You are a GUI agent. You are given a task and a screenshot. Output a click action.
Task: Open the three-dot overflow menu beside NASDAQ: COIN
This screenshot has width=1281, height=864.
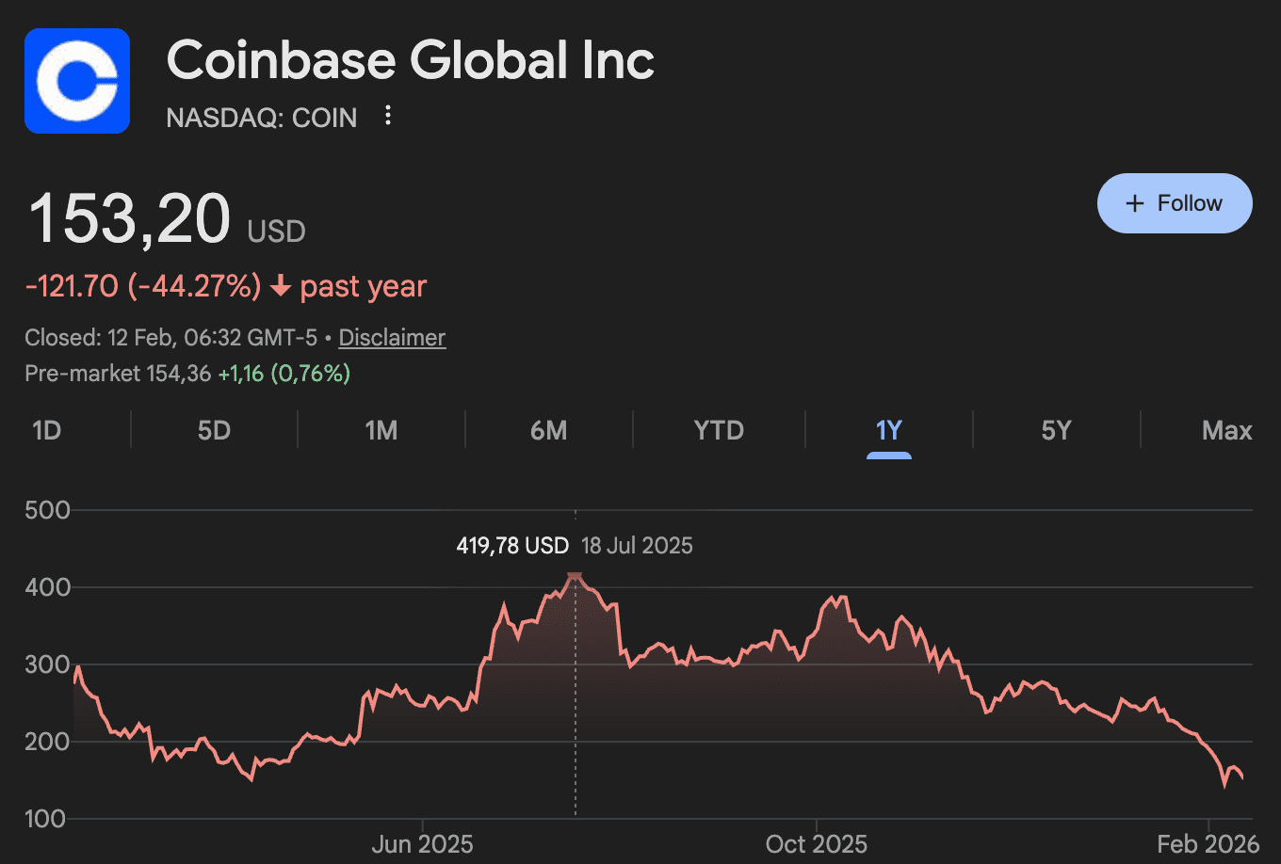[387, 115]
